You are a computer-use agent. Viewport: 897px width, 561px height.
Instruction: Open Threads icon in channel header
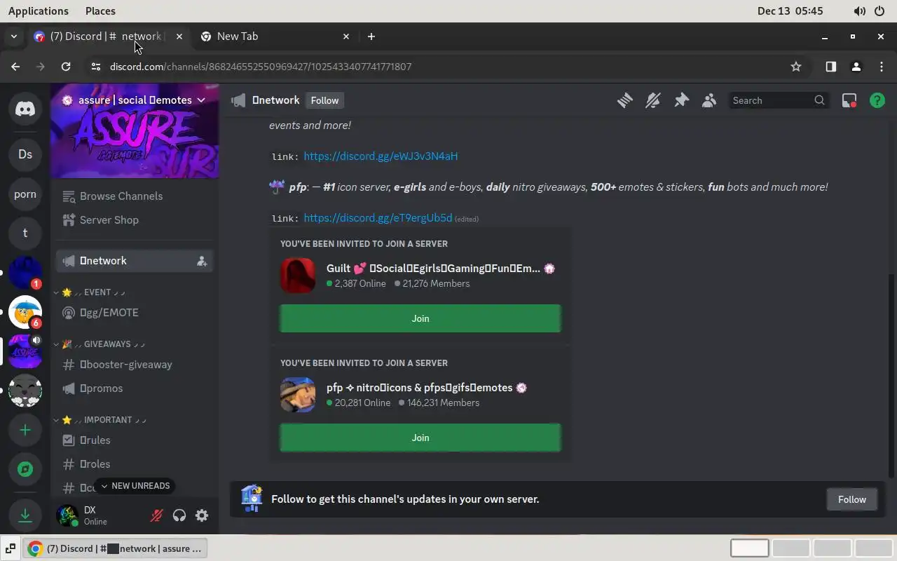tap(624, 100)
